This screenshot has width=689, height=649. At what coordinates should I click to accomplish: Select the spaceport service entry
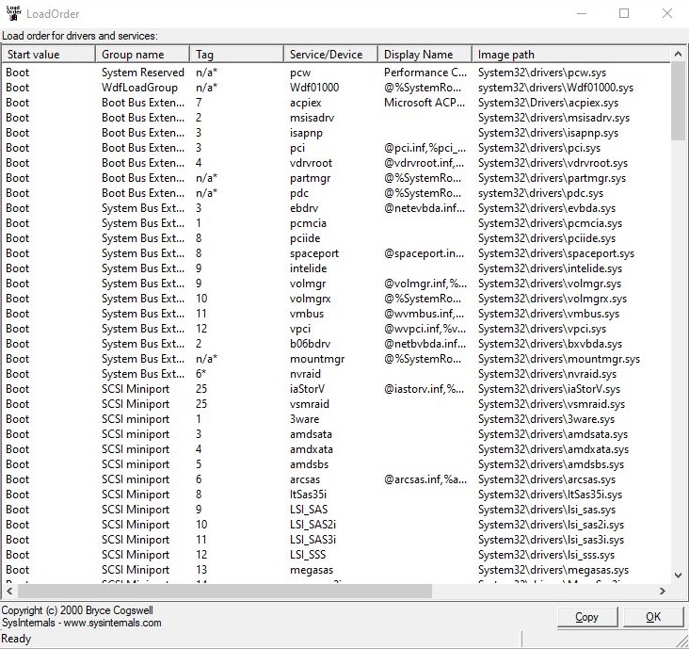[x=314, y=253]
